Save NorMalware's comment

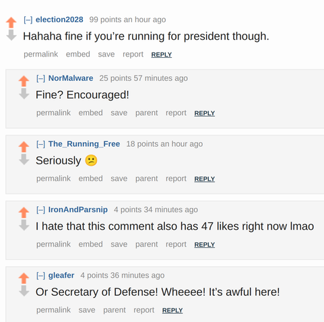pyautogui.click(x=119, y=112)
